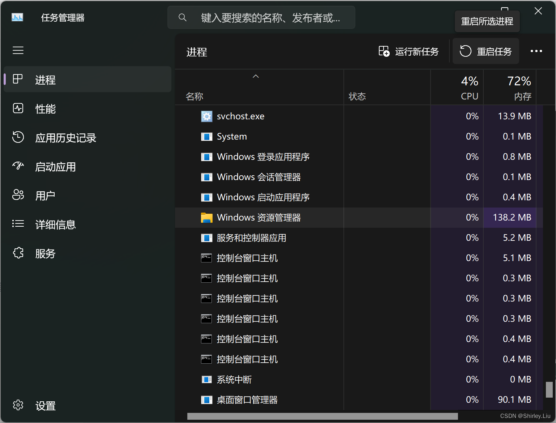The width and height of the screenshot is (556, 423).
Task: Click the 服务 puzzle icon in sidebar
Action: [18, 253]
